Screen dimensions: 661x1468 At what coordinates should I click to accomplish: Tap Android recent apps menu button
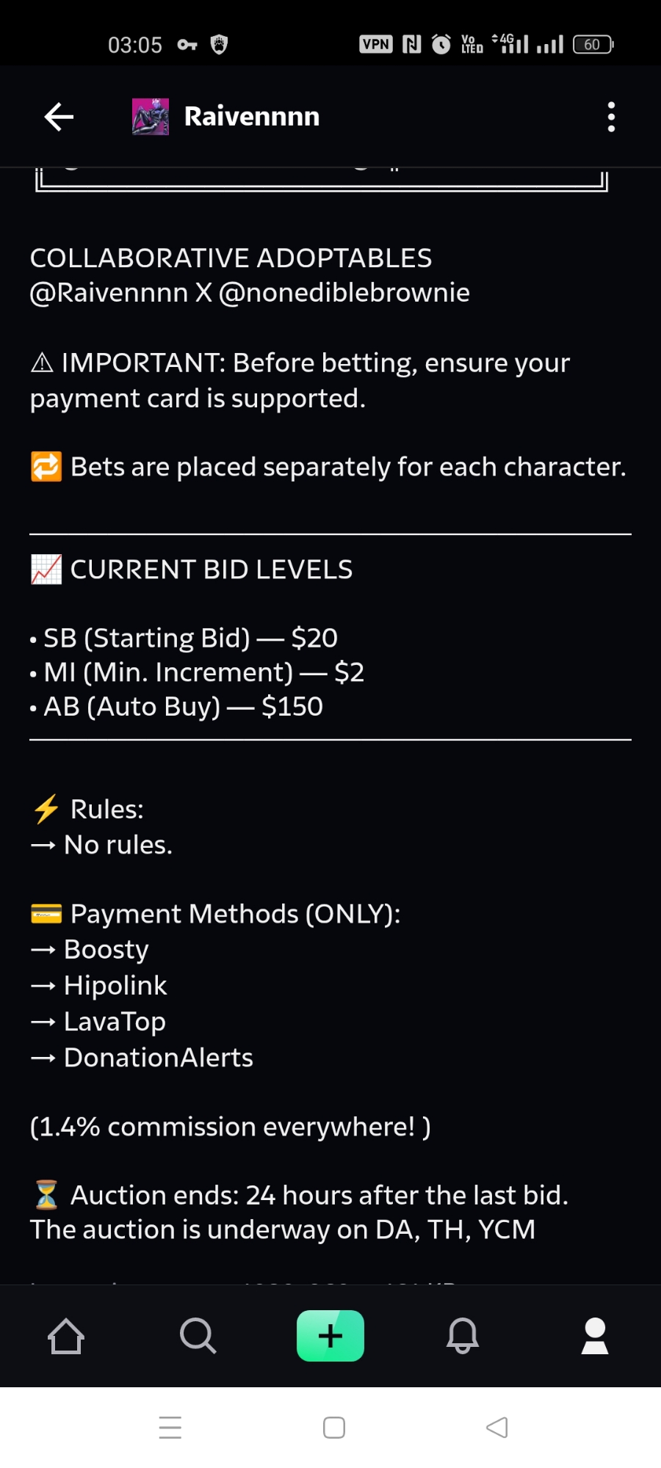170,1428
